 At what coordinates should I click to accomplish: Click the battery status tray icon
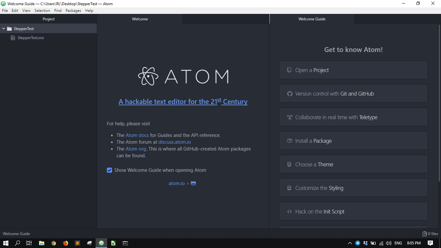point(373,243)
